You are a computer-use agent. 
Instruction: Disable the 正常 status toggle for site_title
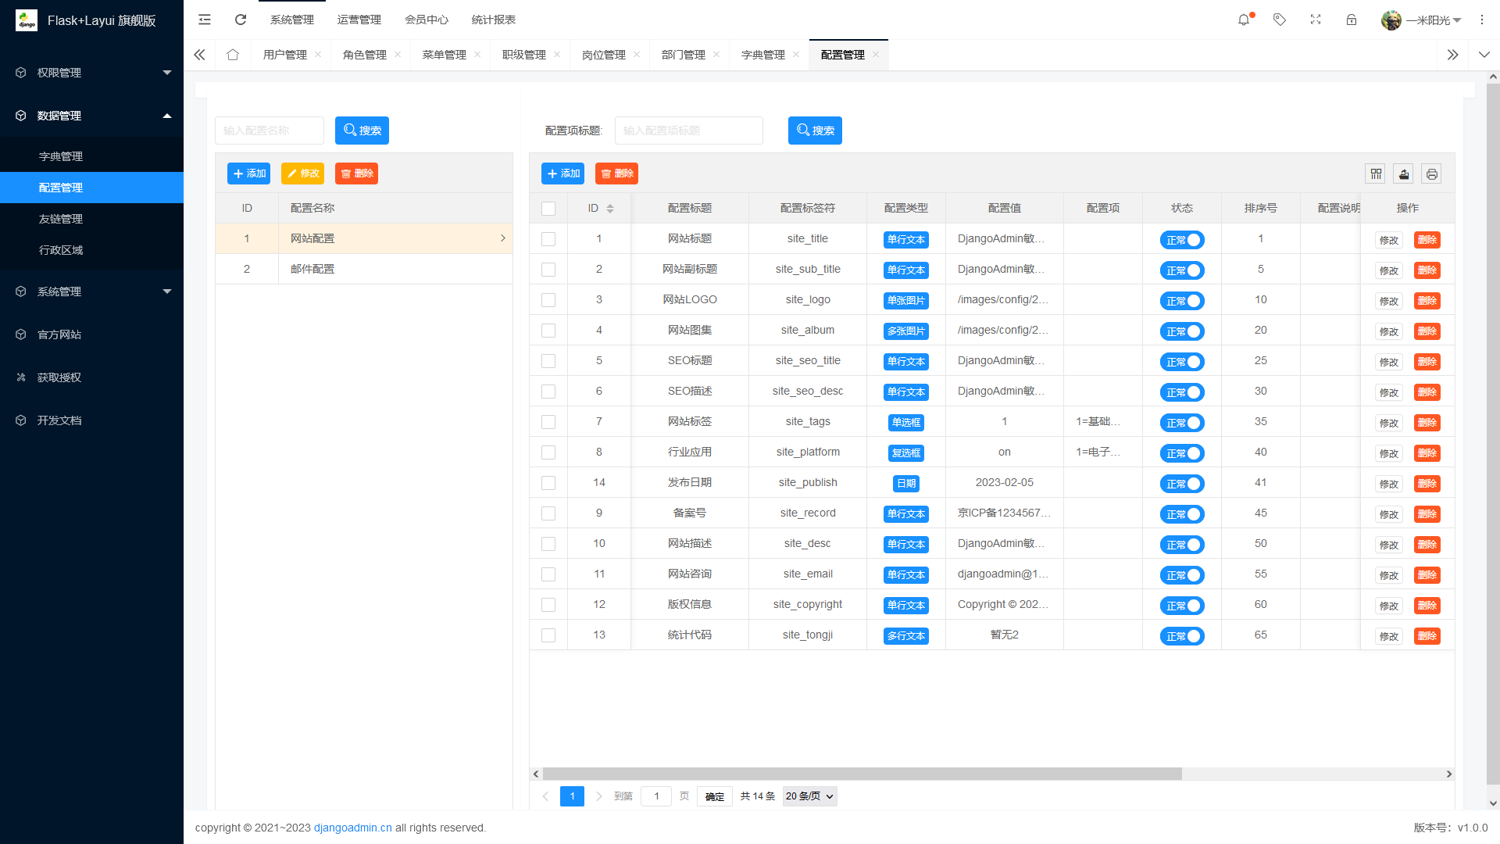[1182, 240]
